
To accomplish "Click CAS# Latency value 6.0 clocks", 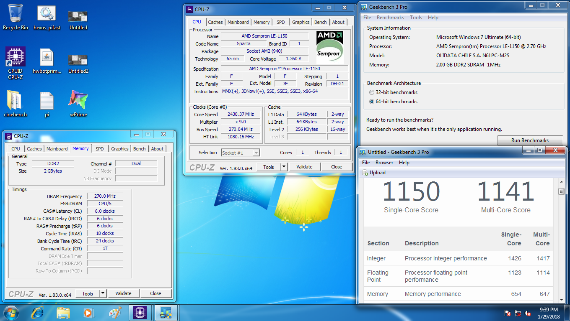I will point(105,211).
